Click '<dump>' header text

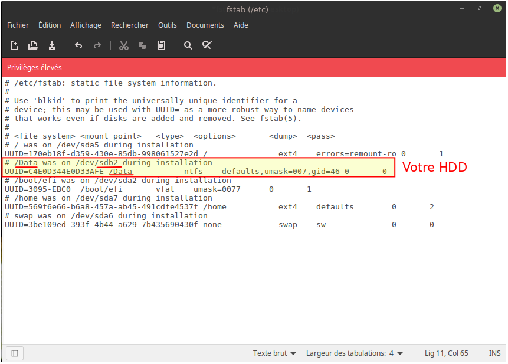pyautogui.click(x=283, y=136)
